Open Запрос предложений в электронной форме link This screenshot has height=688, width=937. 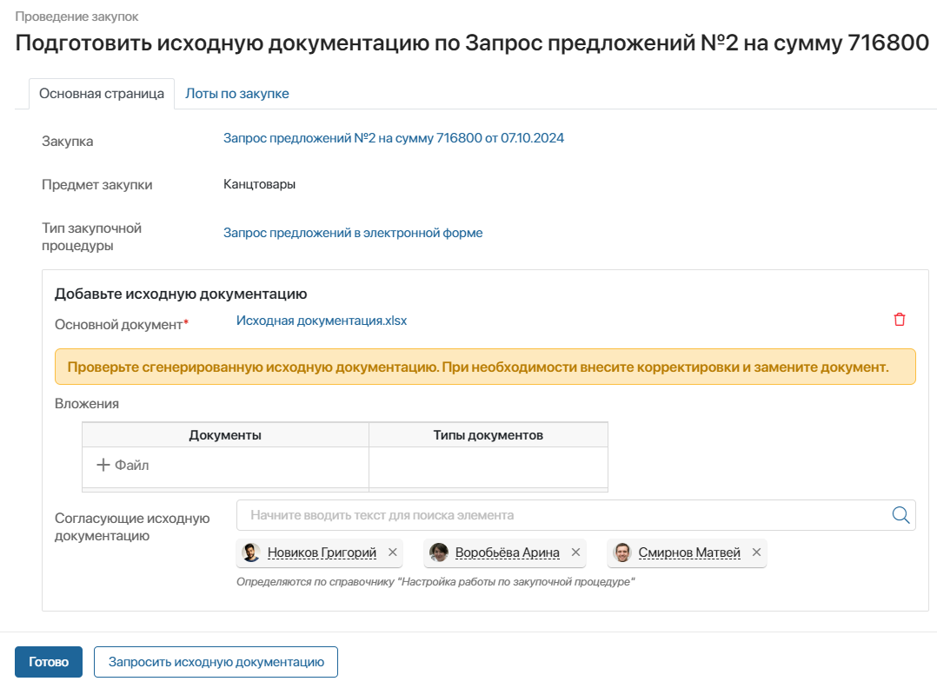(x=353, y=233)
